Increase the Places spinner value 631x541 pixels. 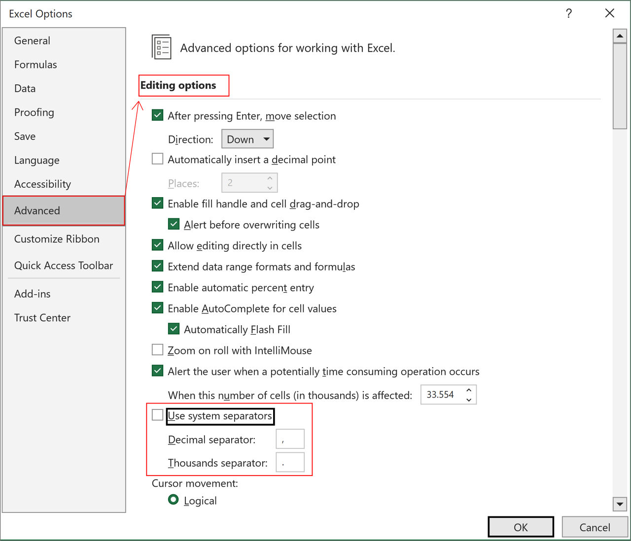coord(270,178)
